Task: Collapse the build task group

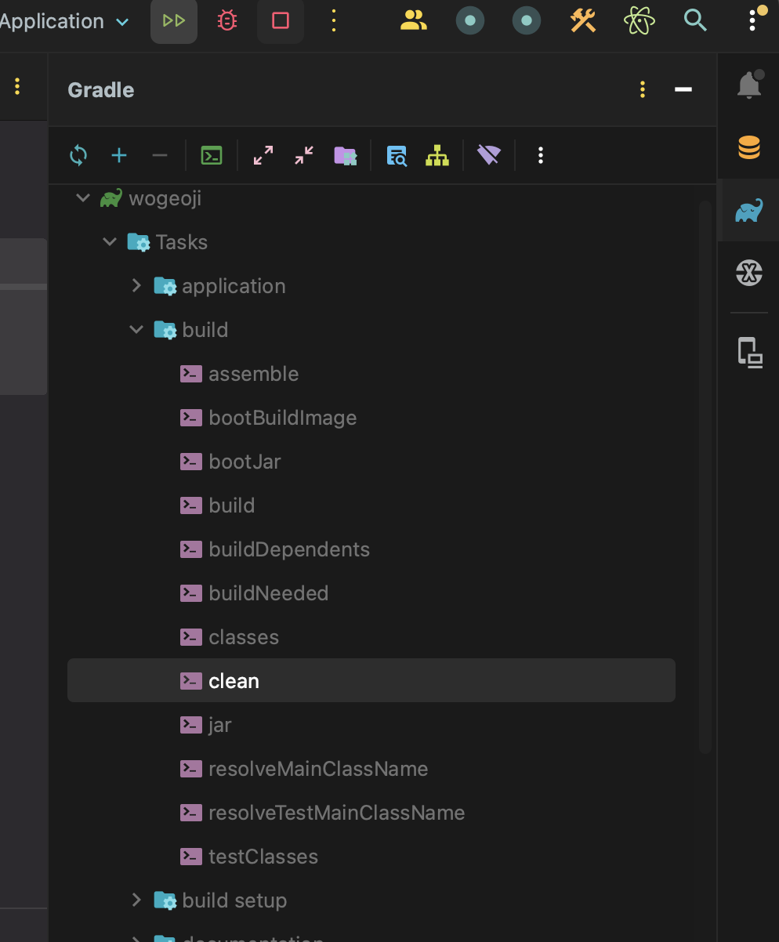Action: coord(136,330)
